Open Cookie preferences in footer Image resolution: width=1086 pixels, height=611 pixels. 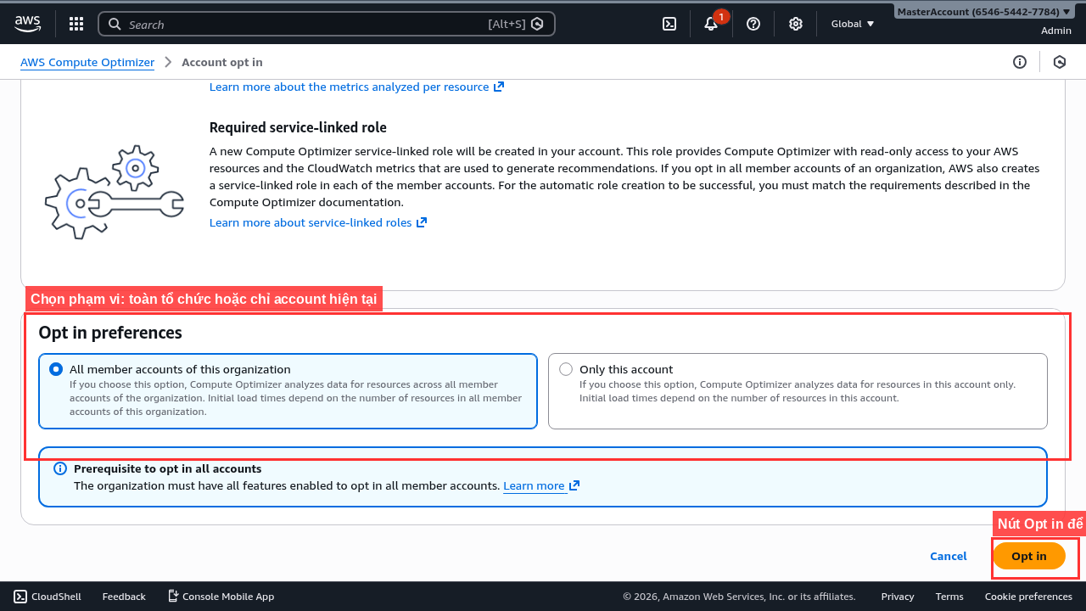[x=1028, y=597]
